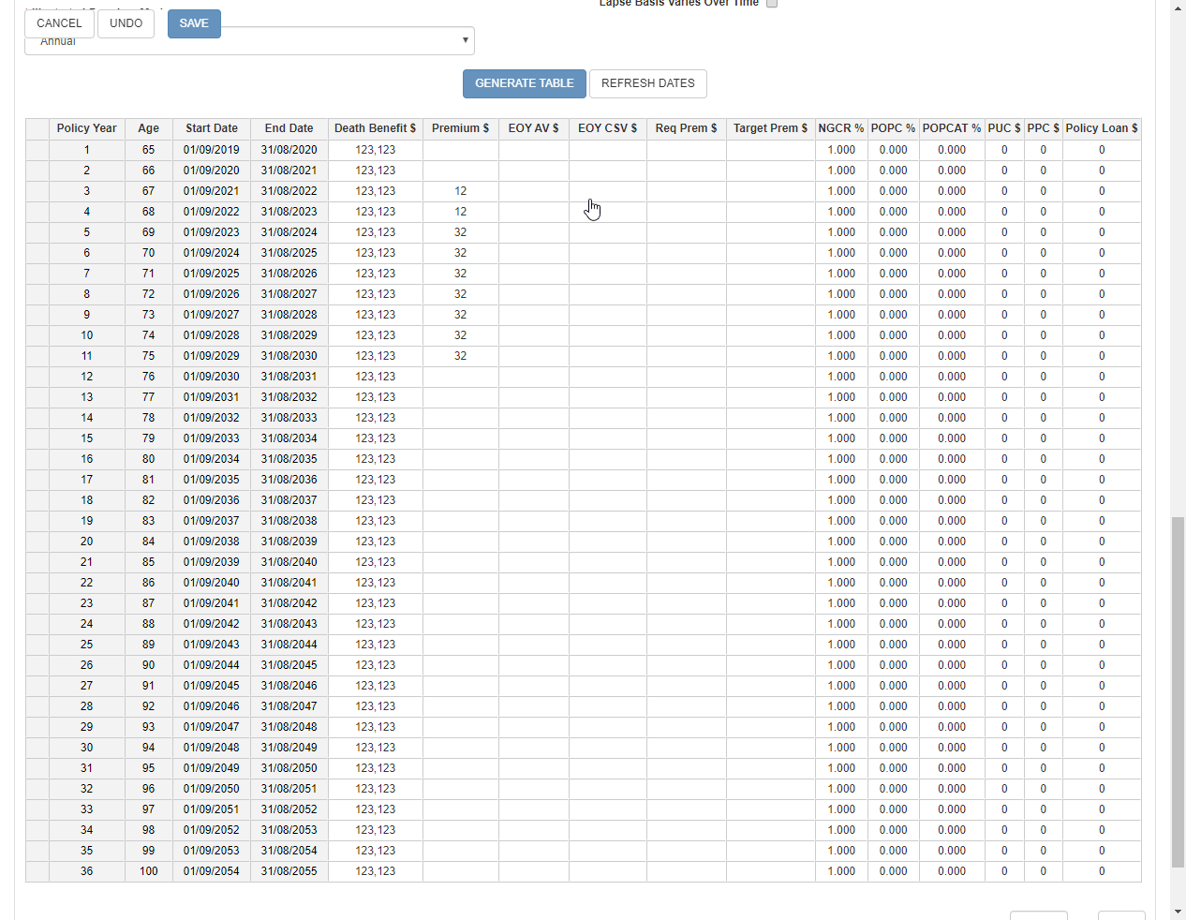The height and width of the screenshot is (920, 1186).
Task: Toggle Lapse Basis Varies Over Time checkbox
Action: [x=772, y=4]
